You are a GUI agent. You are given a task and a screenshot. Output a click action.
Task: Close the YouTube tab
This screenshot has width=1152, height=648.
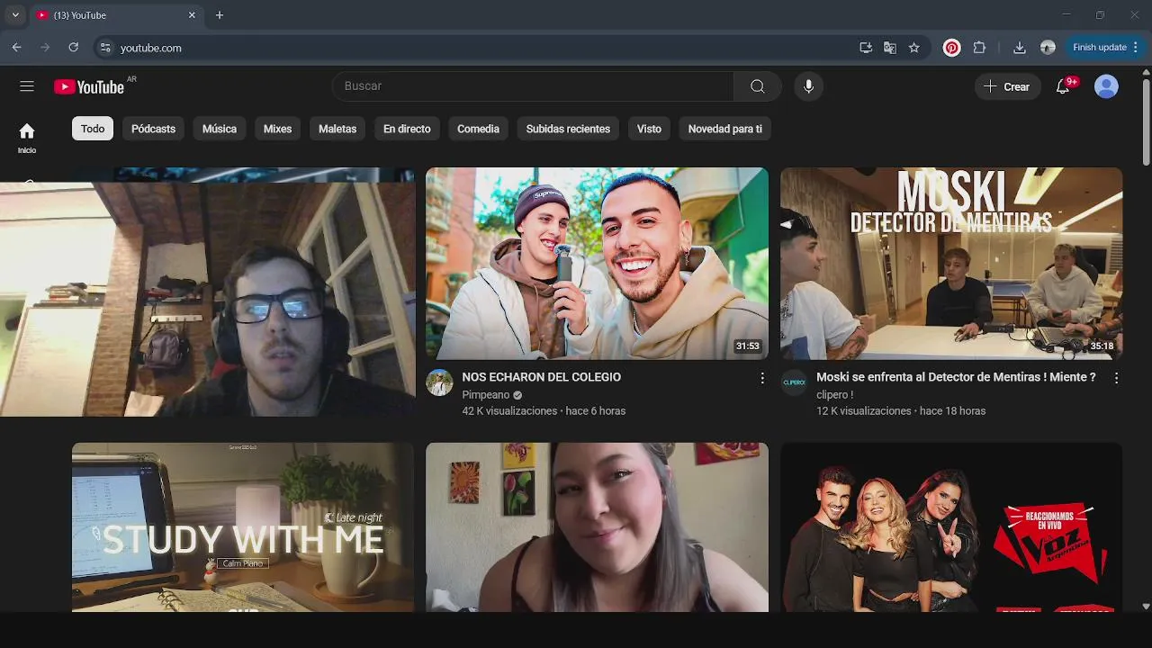(192, 15)
